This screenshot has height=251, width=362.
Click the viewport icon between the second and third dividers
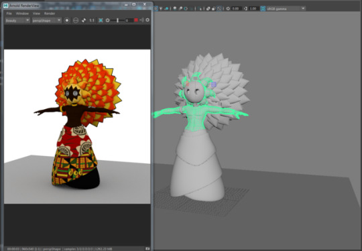(x=200, y=9)
